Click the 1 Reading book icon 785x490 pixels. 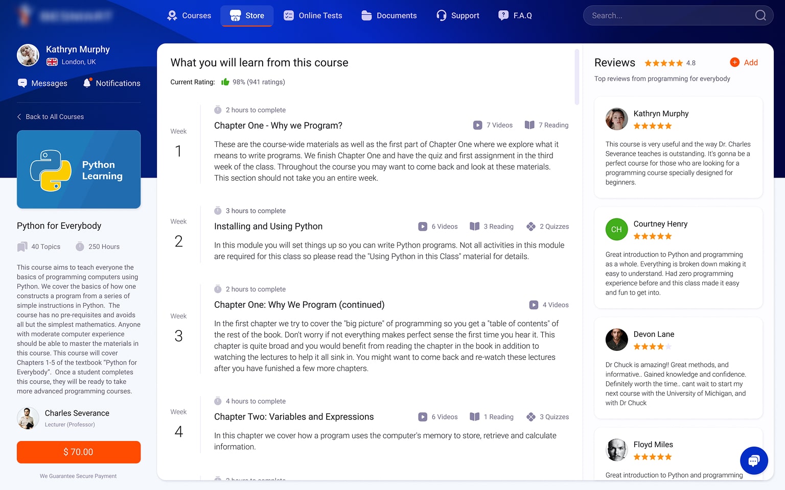pos(475,416)
